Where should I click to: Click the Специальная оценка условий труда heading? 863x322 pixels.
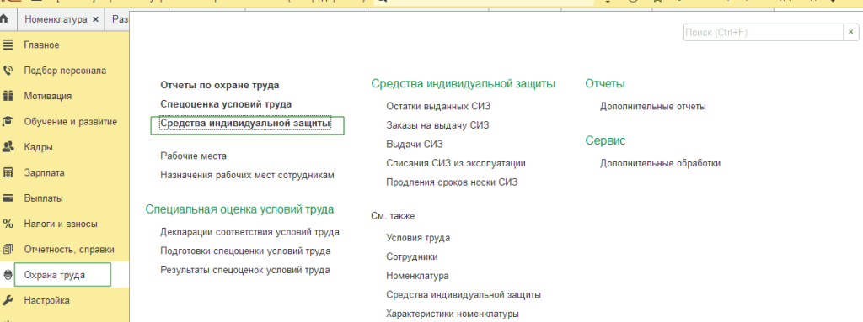pos(239,209)
